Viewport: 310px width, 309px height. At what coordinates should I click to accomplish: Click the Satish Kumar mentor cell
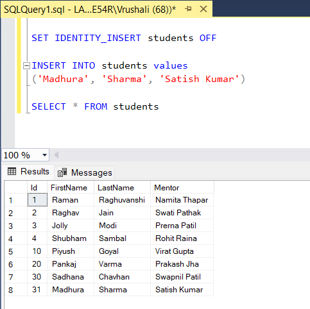click(182, 290)
